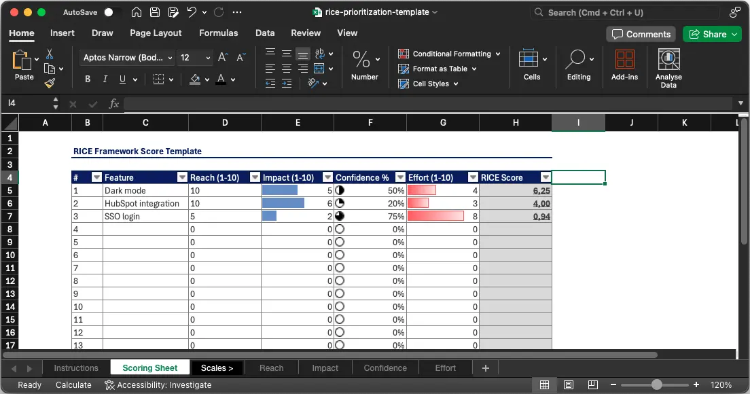This screenshot has width=750, height=394.
Task: Switch to the Instructions sheet tab
Action: (76, 368)
